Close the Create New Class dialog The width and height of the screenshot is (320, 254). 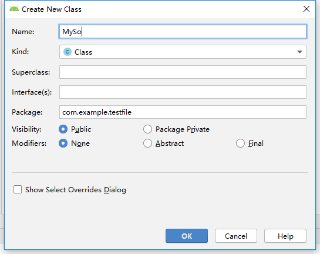point(306,9)
